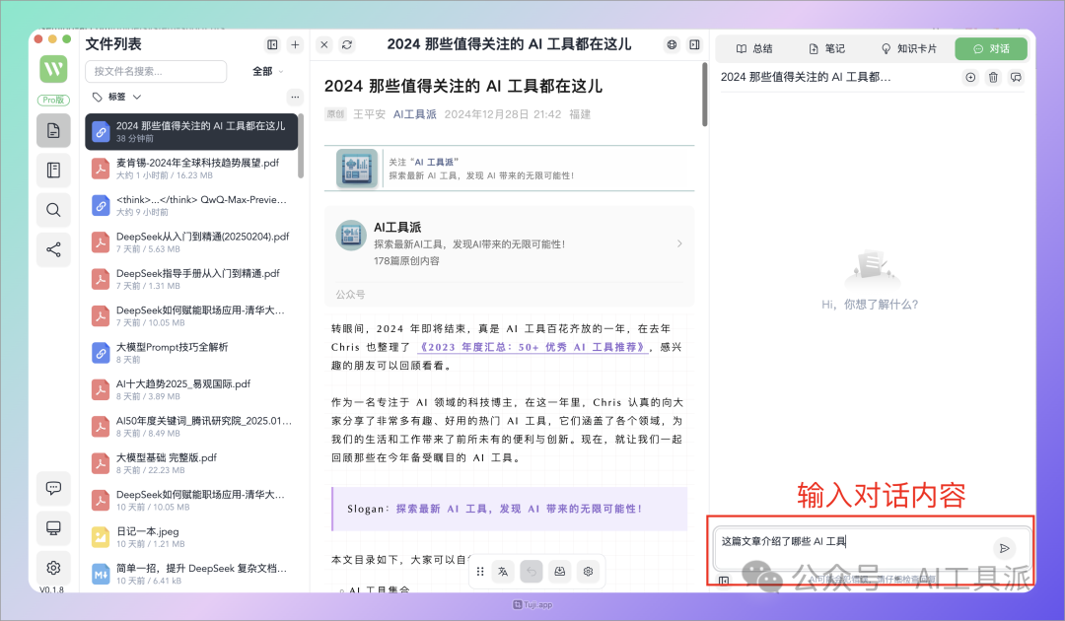Open the chat bubble icon in left sidebar

point(53,488)
